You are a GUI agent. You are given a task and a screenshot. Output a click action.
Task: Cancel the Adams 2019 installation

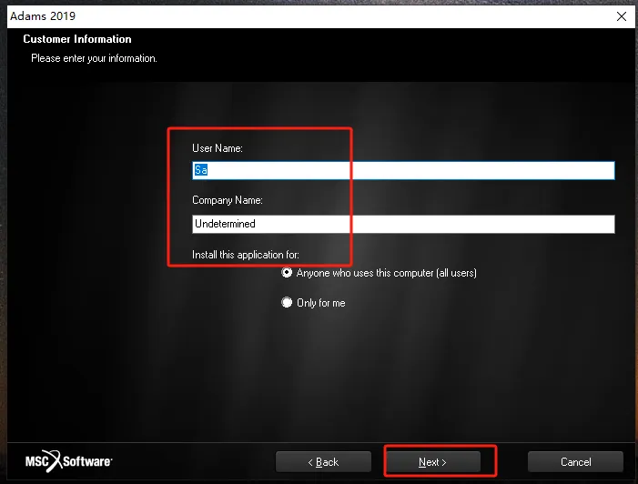tap(575, 462)
